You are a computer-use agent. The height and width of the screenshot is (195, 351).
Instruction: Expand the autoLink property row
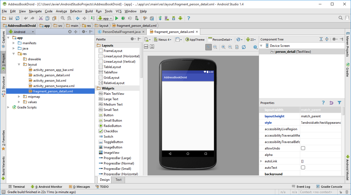click(x=261, y=161)
